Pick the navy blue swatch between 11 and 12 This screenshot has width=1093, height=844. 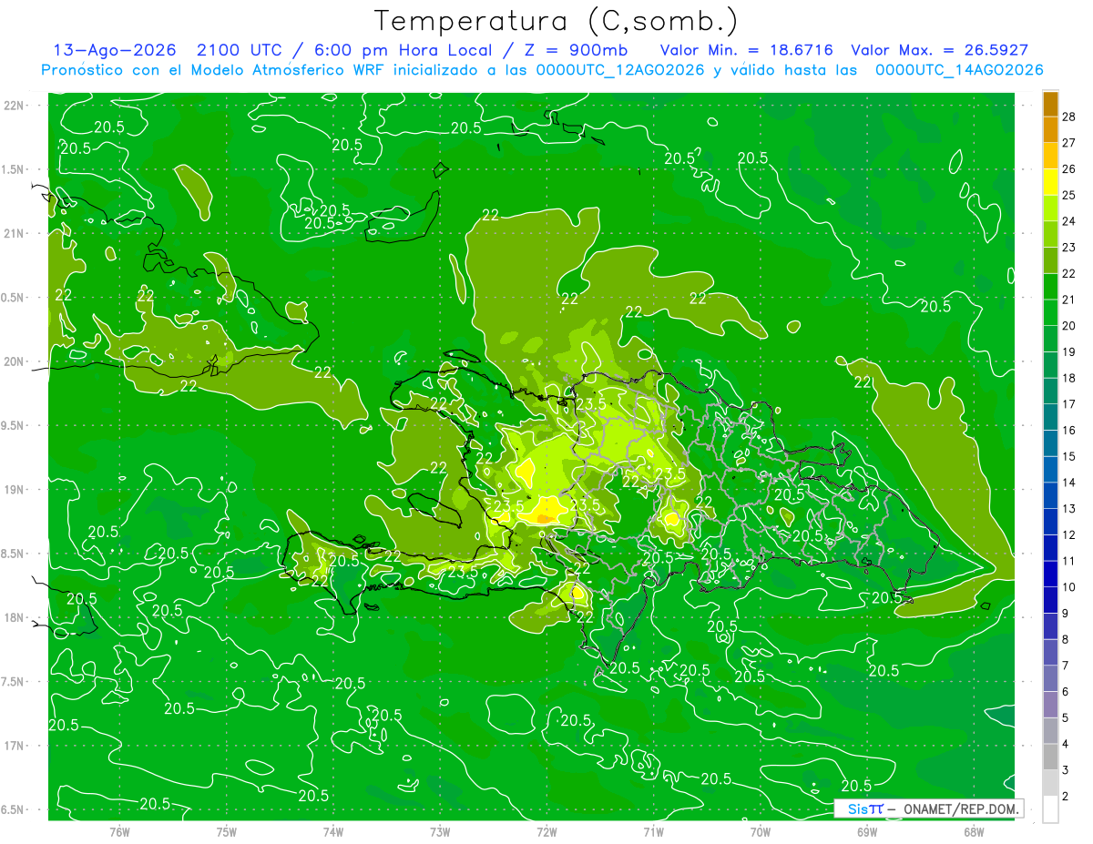coord(1050,548)
